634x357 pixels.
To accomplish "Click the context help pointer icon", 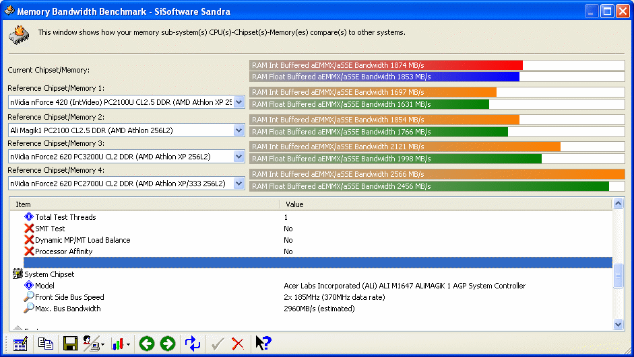I will click(263, 344).
